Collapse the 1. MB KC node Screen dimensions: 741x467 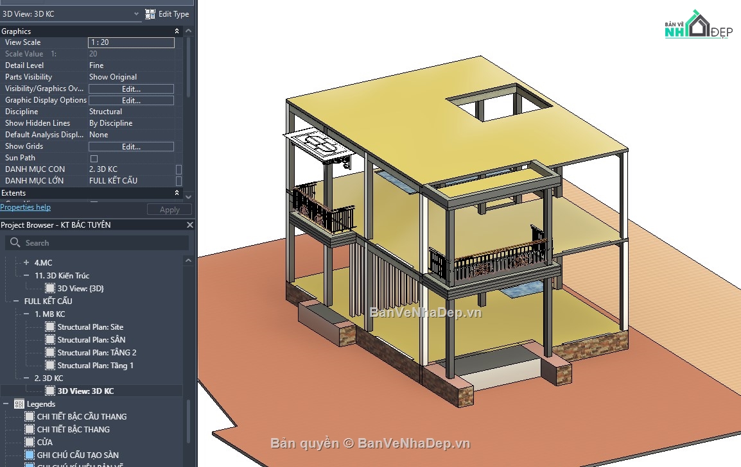pos(26,314)
